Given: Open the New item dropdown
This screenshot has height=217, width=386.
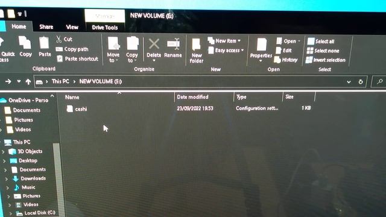Looking at the screenshot, I should (224, 41).
